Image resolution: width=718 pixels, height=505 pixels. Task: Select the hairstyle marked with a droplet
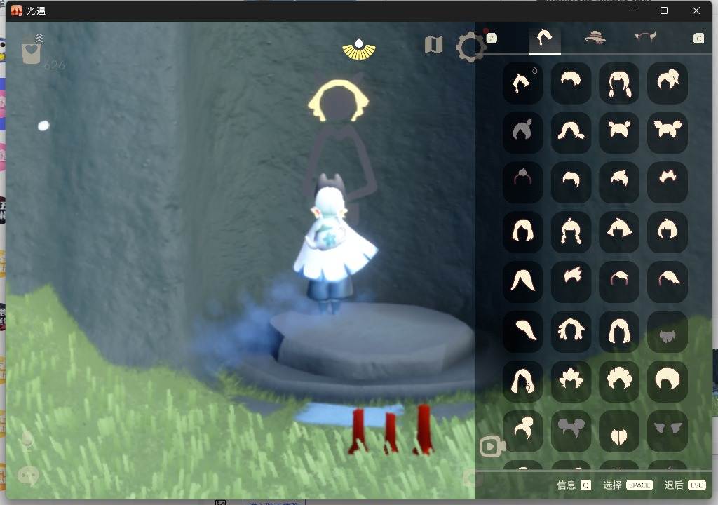point(523,83)
